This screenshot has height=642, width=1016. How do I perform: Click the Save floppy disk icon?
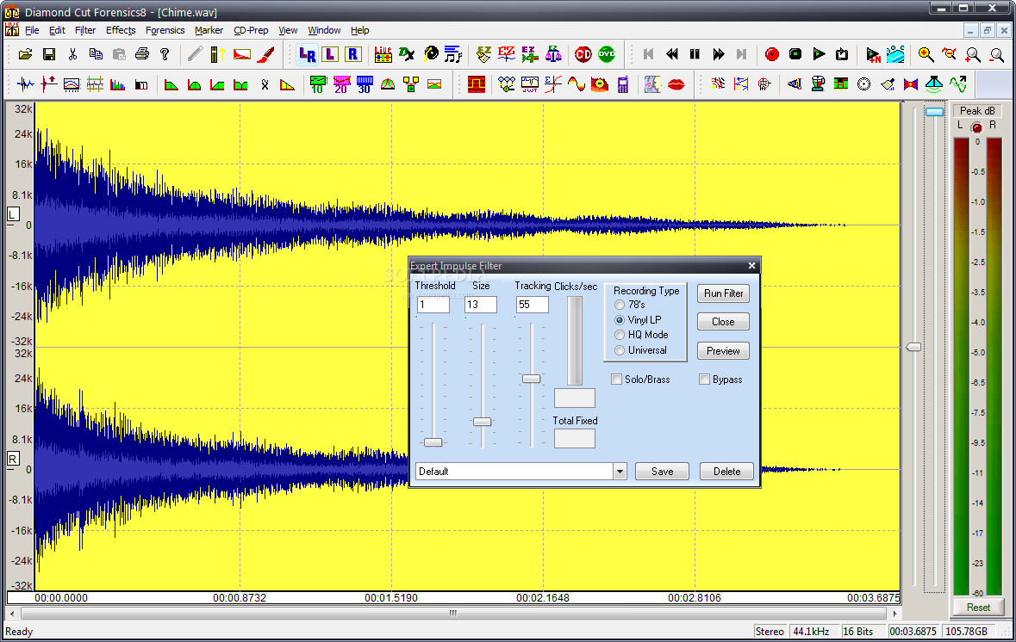click(49, 54)
